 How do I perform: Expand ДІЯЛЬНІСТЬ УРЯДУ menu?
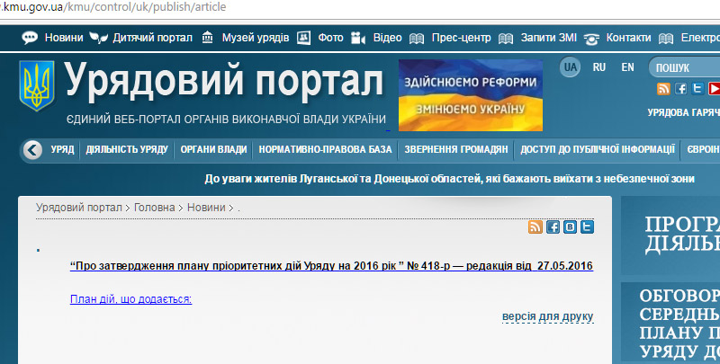[127, 149]
